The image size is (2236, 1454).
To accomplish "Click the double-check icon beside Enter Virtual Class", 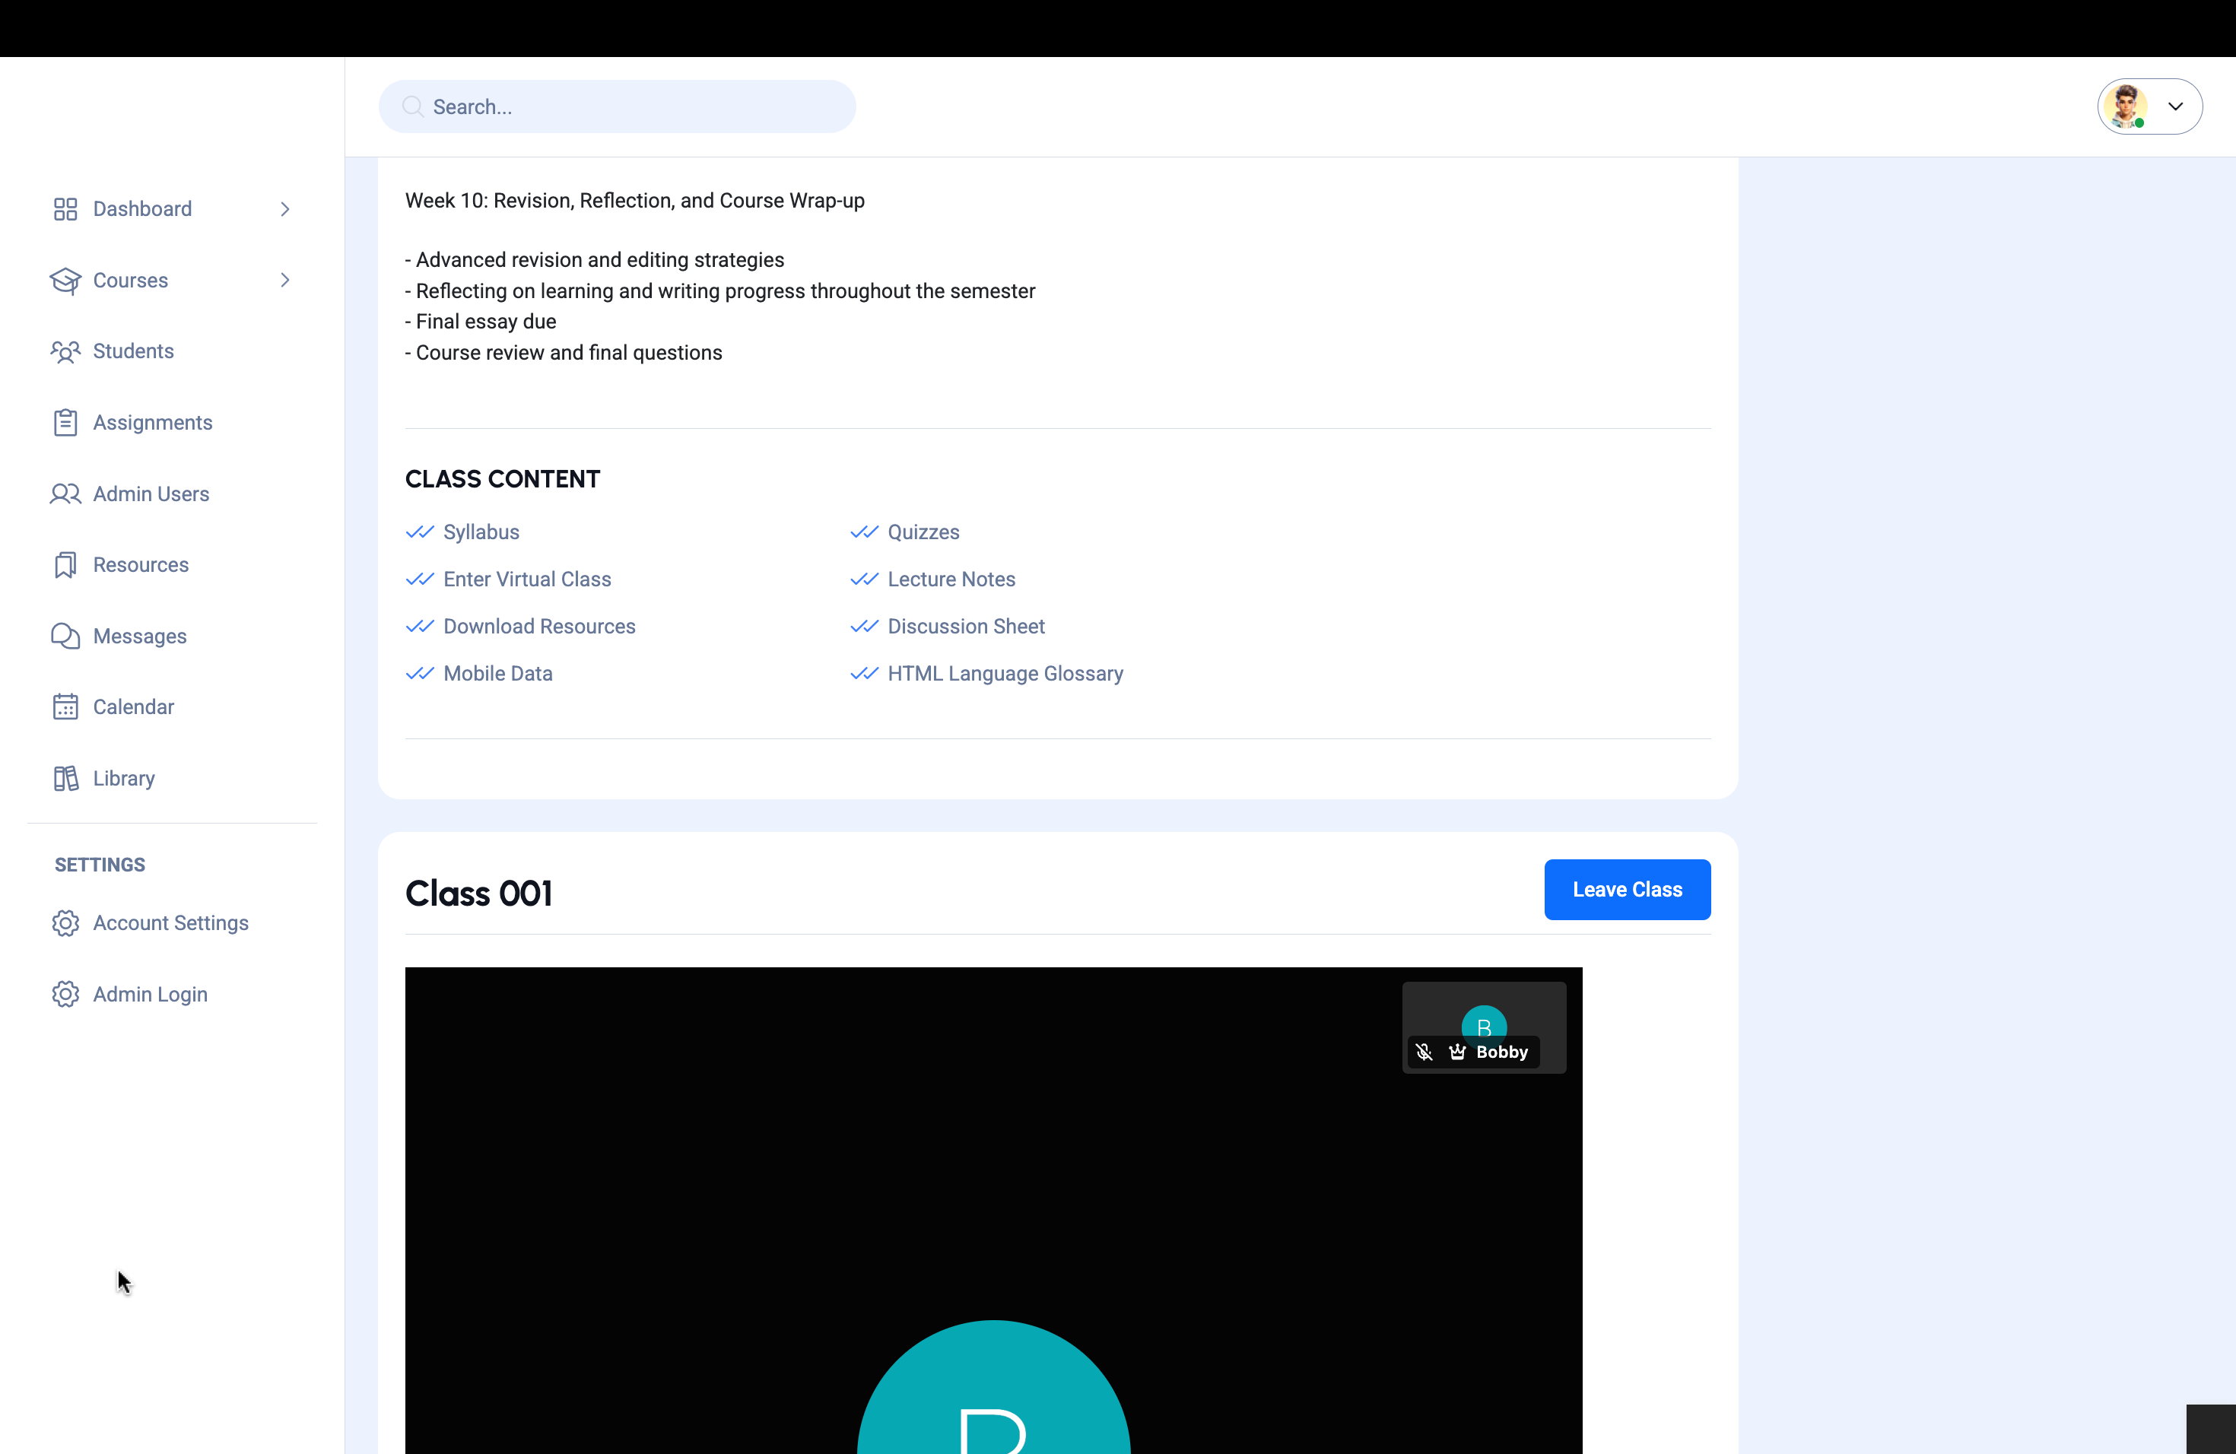I will coord(419,579).
